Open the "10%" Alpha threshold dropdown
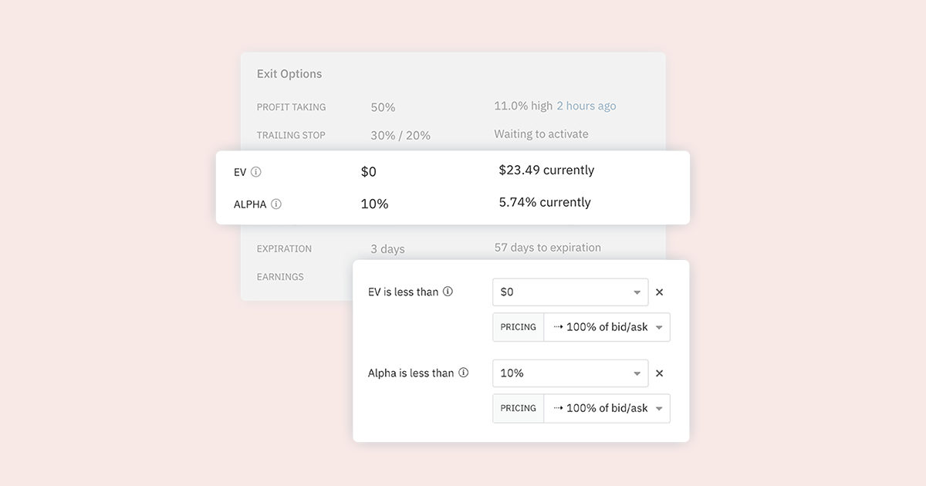Viewport: 926px width, 486px height. (570, 373)
